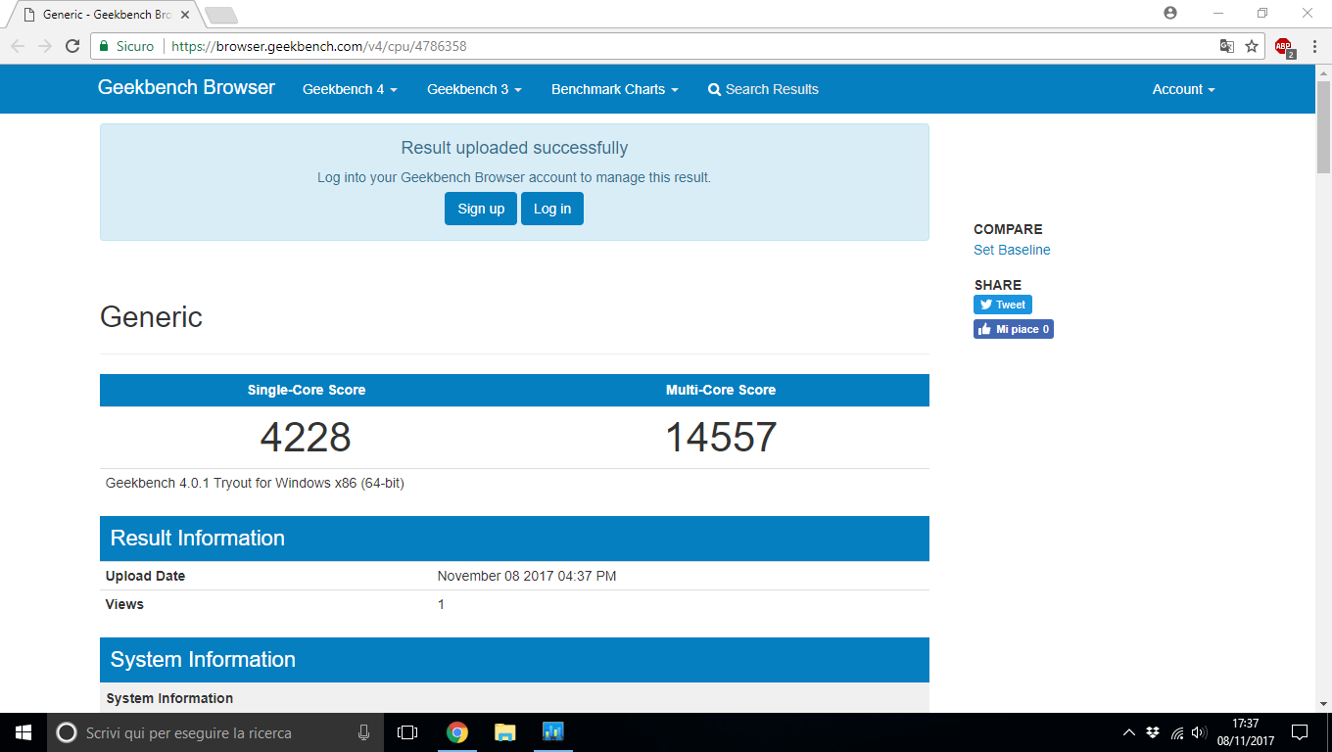Open a new browser tab
1332x752 pixels.
tap(221, 15)
